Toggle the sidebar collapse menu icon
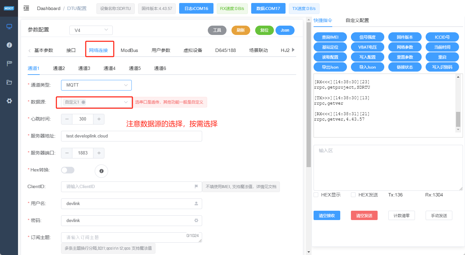465x255 pixels. click(26, 8)
